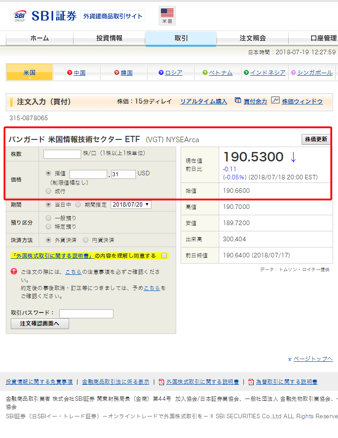Click the ロシア market link
The image size is (338, 438).
(173, 73)
